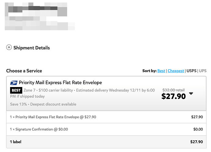Expand Shipment Details with the plus icon

pos(9,47)
